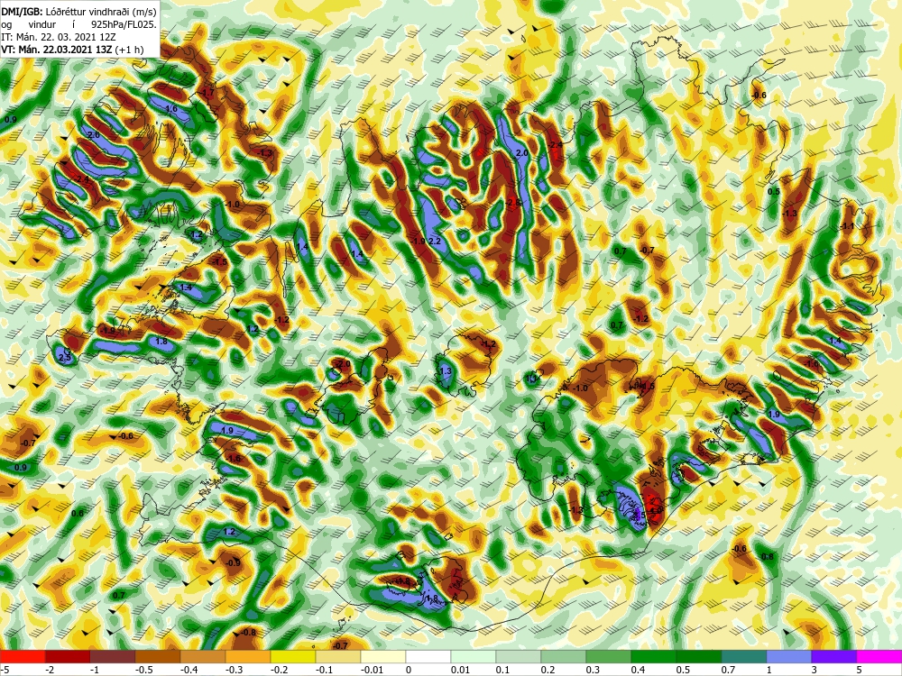This screenshot has height=676, width=902.
Task: Pick the green legend swatch between 0.4 and 0.5
Action: [653, 656]
